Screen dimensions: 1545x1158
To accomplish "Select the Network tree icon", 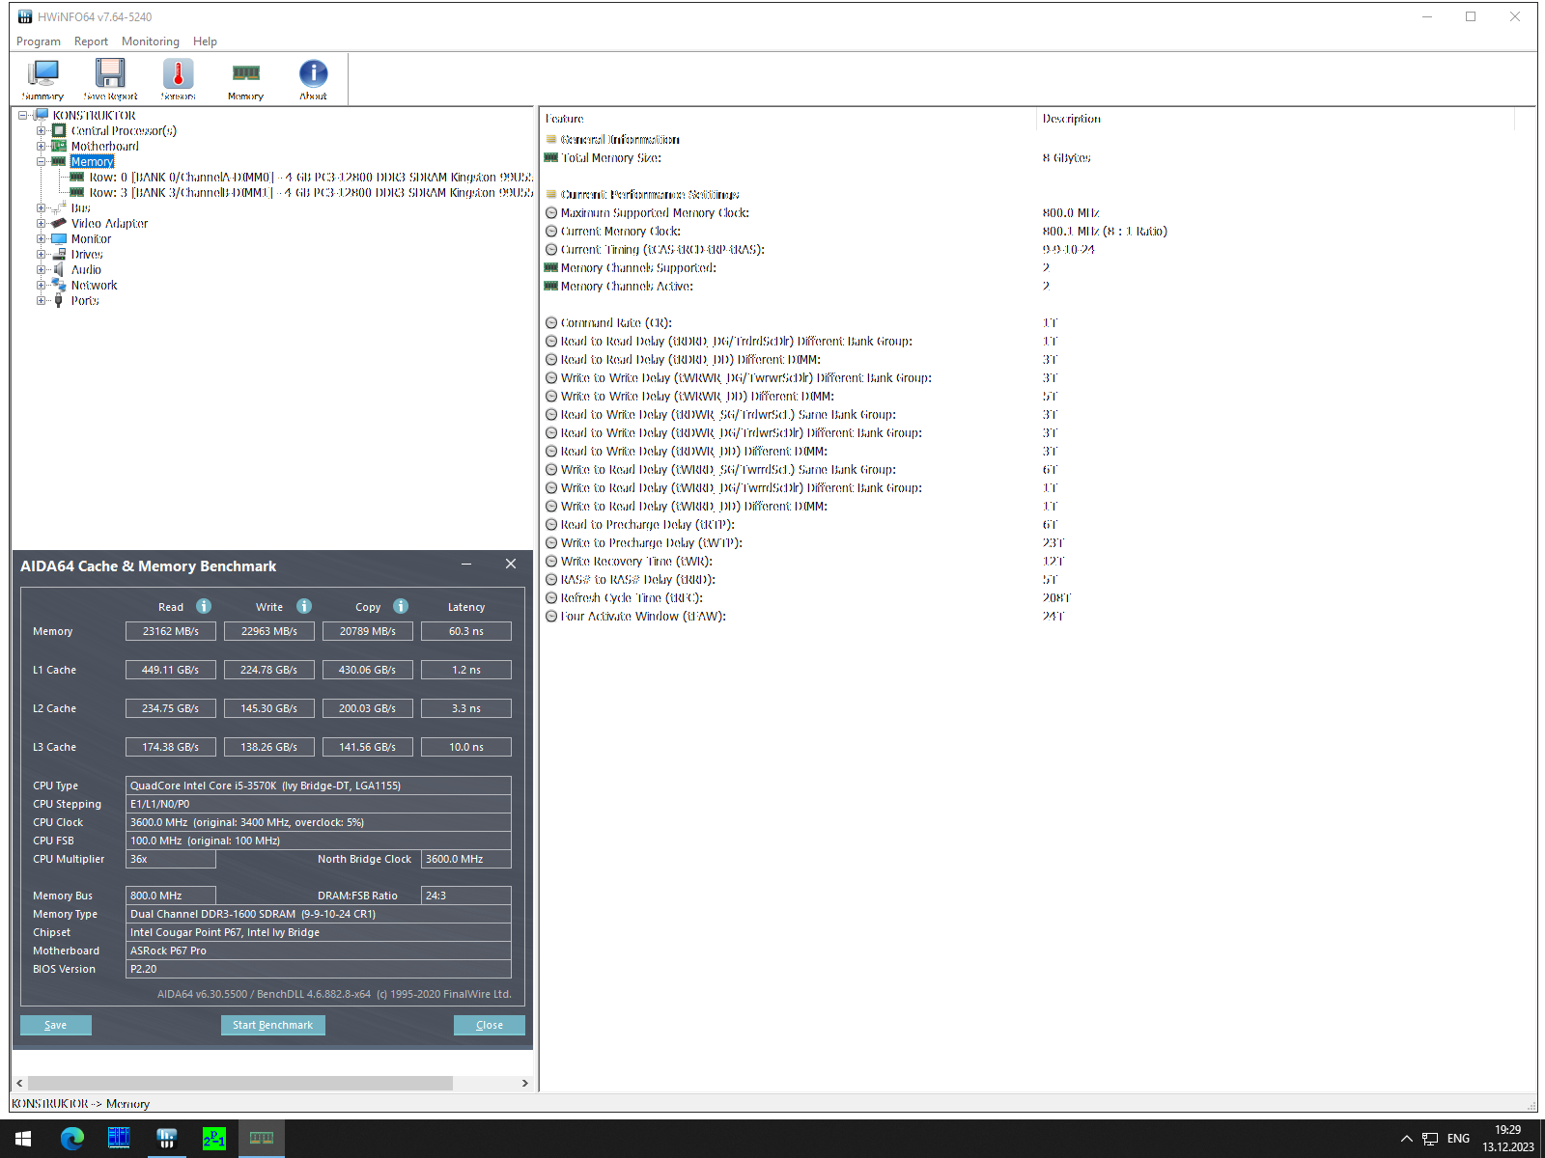I will pos(59,285).
